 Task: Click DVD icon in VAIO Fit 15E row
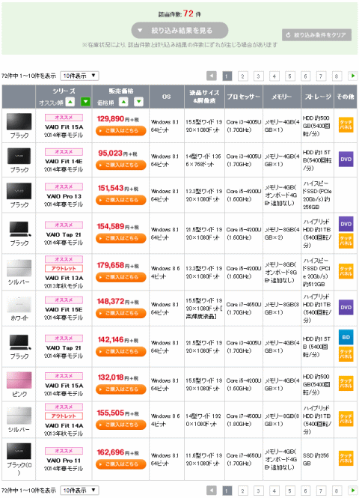tap(346, 308)
